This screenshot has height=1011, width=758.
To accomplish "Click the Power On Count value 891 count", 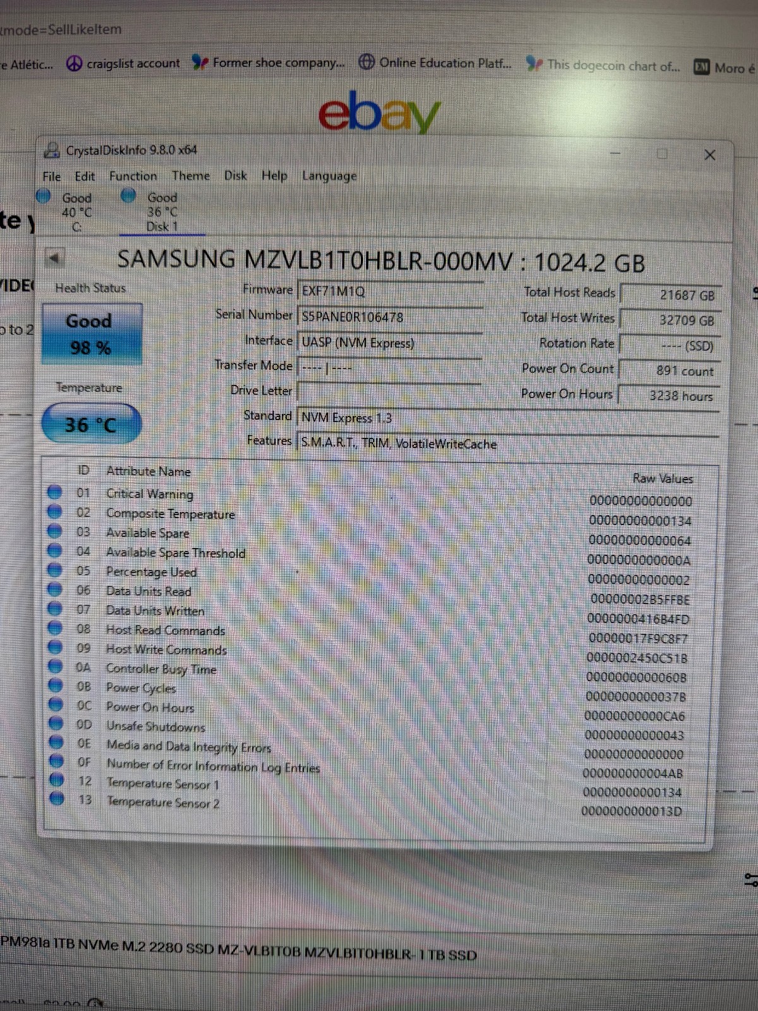I will pos(670,371).
